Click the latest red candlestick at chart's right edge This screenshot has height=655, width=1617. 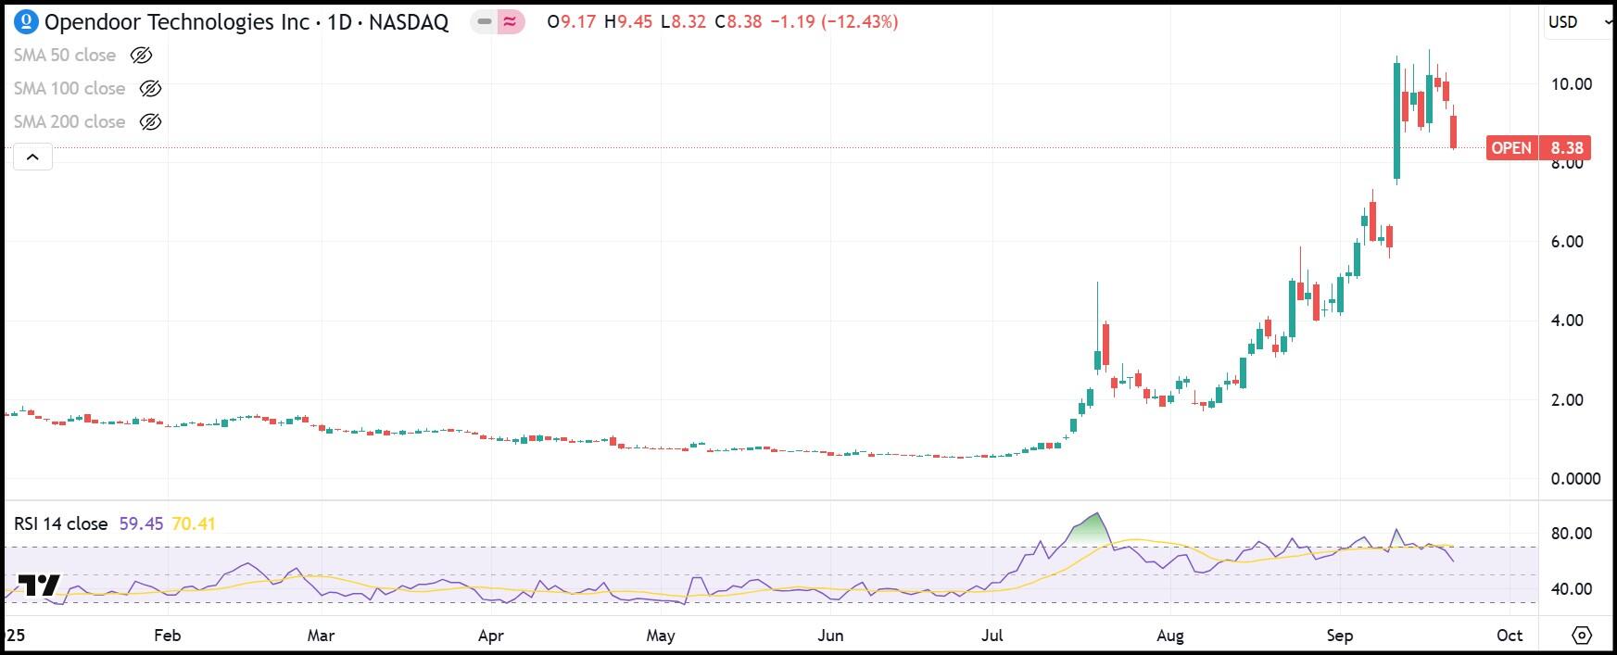[1453, 132]
